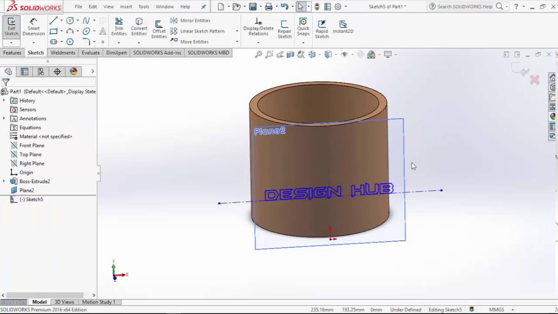Select the Circle sketch tool

pos(70,20)
